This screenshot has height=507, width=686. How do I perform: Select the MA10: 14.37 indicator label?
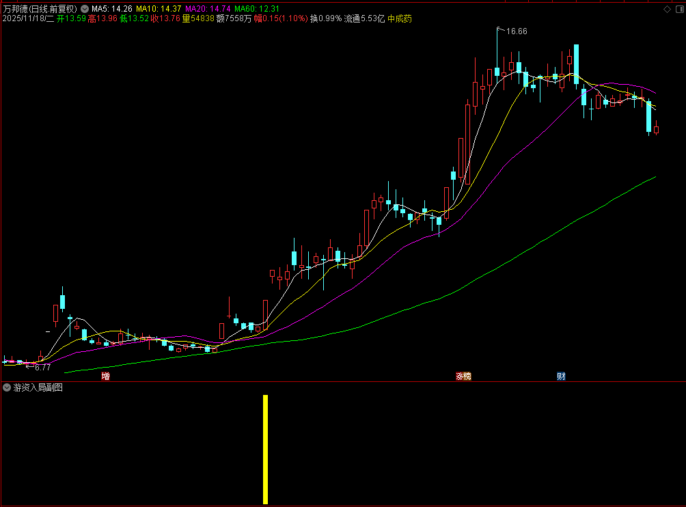point(159,9)
